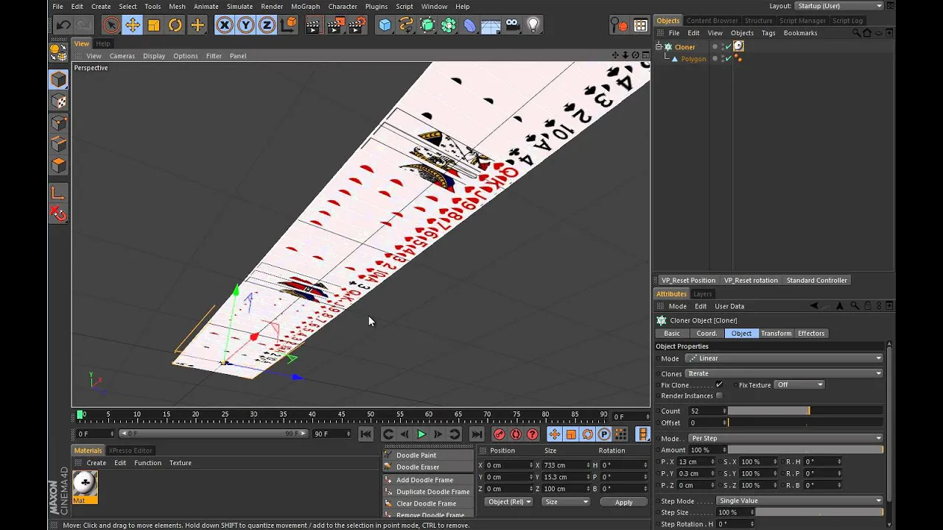
Task: Click Standard Controller button
Action: pyautogui.click(x=816, y=280)
